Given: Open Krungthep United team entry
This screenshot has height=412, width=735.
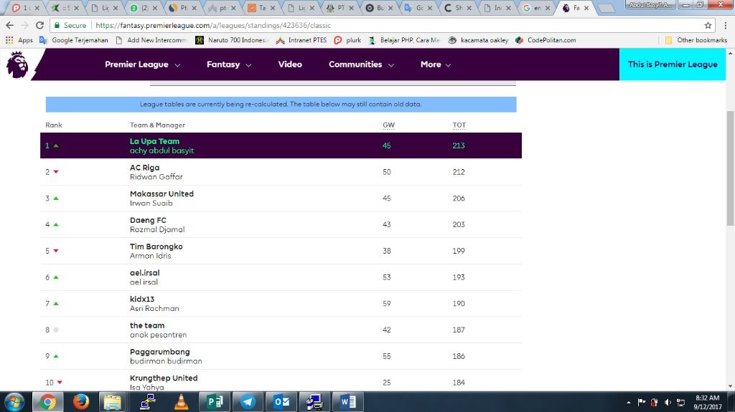Looking at the screenshot, I should [281, 380].
